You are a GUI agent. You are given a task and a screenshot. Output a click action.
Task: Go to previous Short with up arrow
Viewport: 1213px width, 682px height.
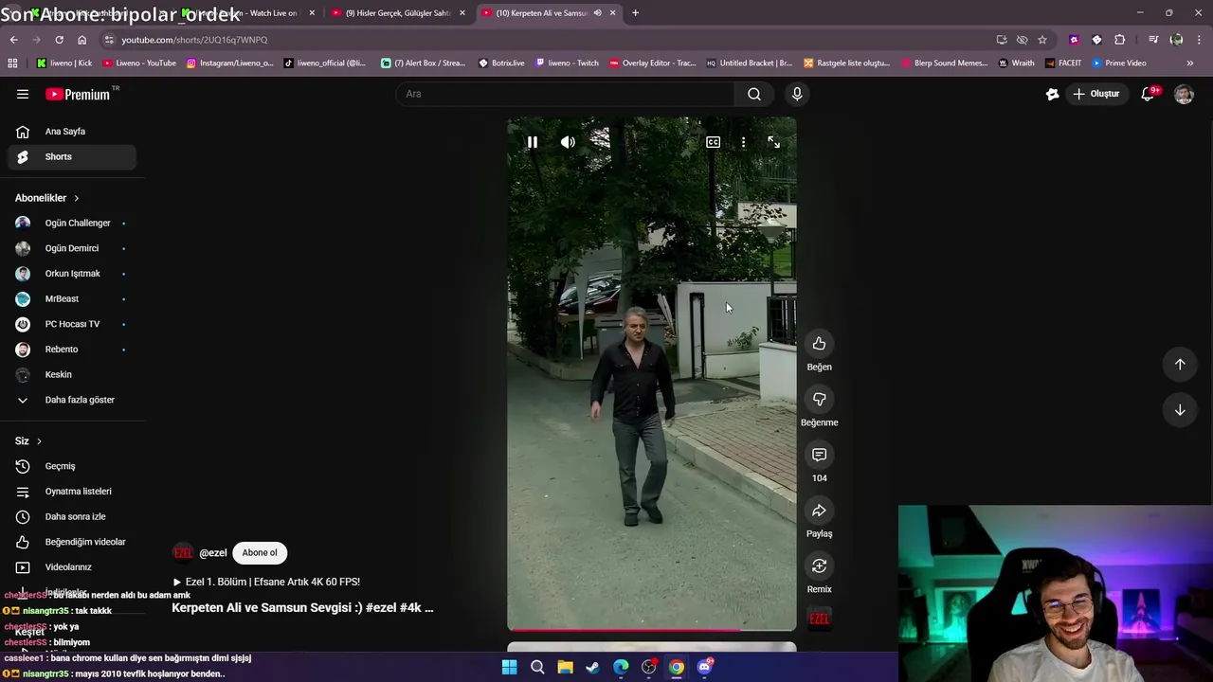[1180, 365]
